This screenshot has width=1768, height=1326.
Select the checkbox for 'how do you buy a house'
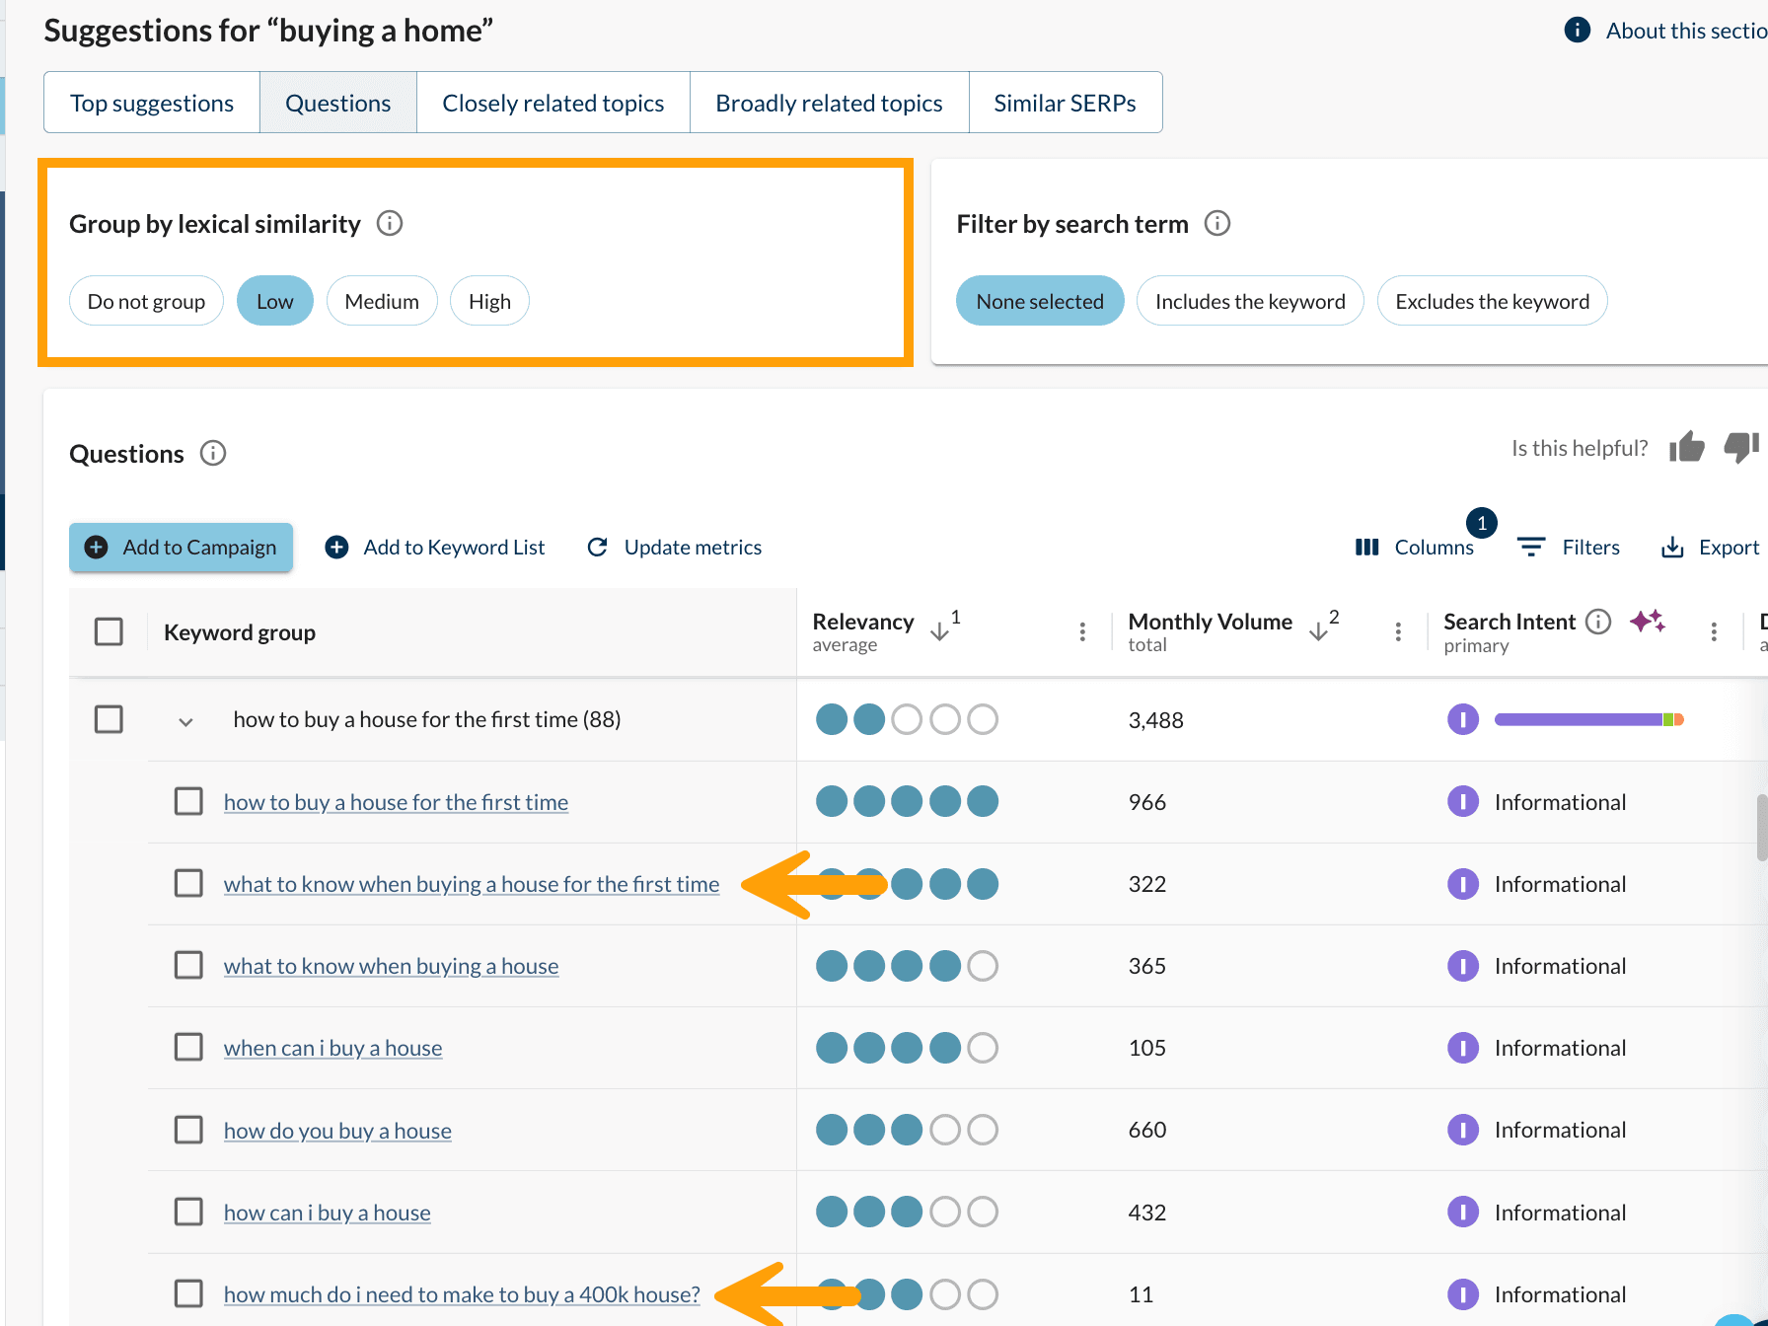click(187, 1129)
